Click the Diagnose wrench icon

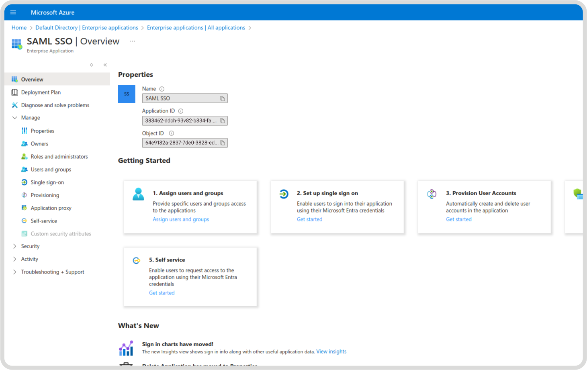pos(15,105)
